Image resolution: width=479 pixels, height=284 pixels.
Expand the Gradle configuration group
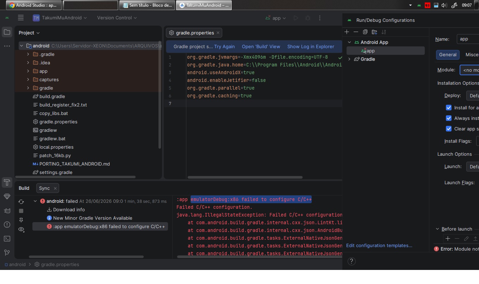click(x=349, y=59)
